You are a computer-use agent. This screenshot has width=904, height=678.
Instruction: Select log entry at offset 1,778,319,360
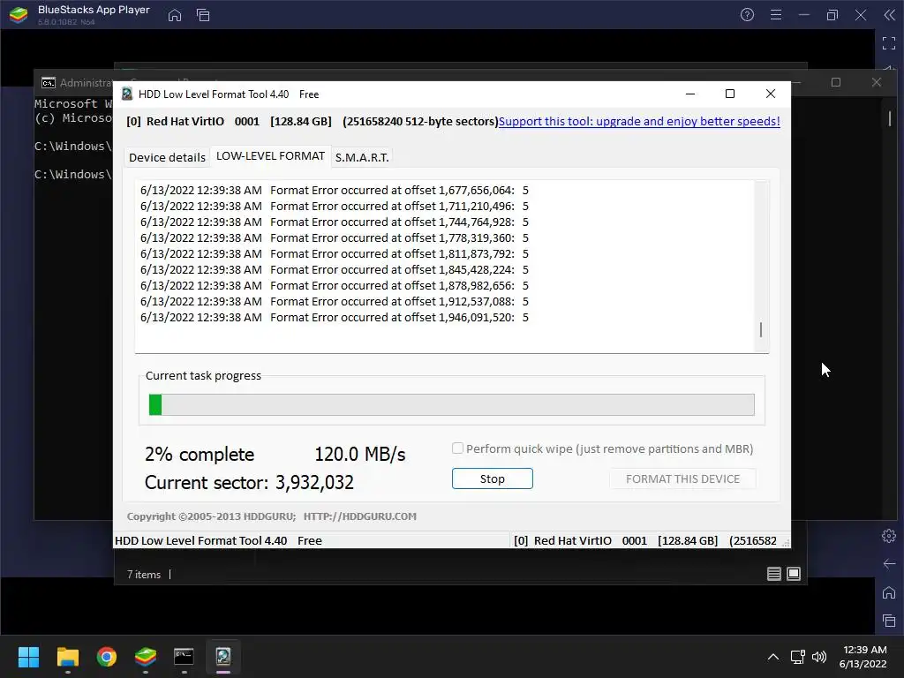tap(335, 237)
